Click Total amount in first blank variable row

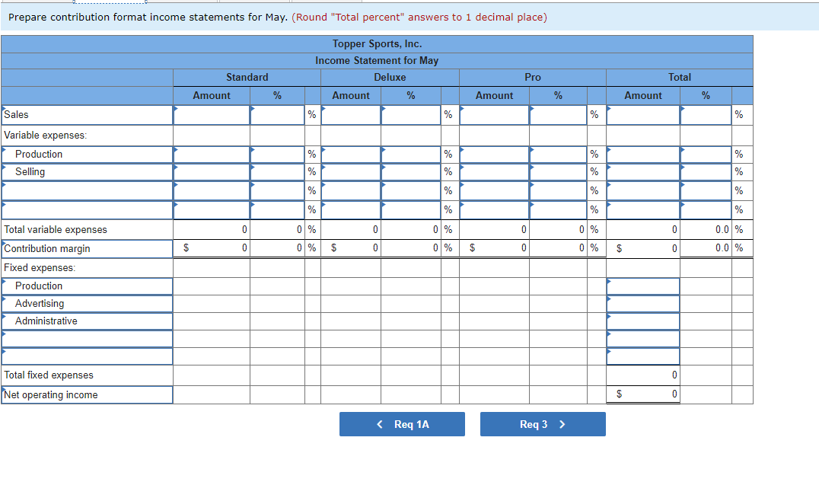643,191
